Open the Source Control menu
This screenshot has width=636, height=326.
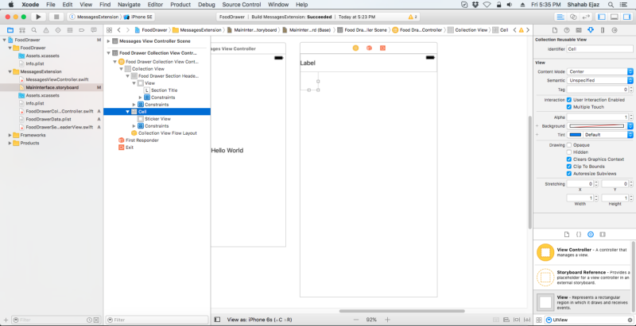tap(242, 5)
